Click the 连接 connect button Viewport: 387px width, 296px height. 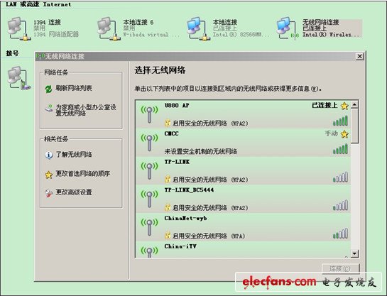[341, 268]
